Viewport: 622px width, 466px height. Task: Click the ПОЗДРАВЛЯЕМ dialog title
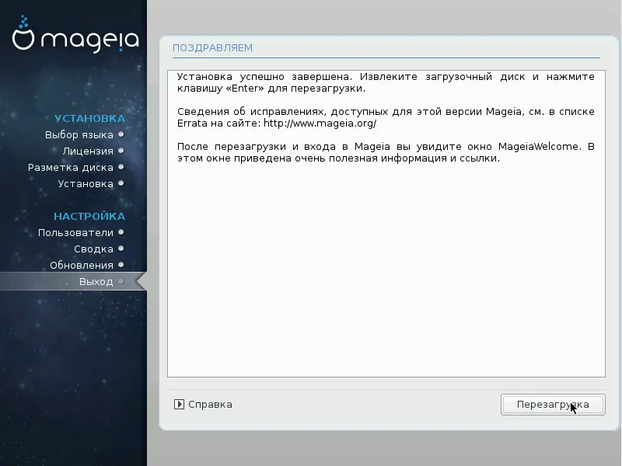coord(212,48)
